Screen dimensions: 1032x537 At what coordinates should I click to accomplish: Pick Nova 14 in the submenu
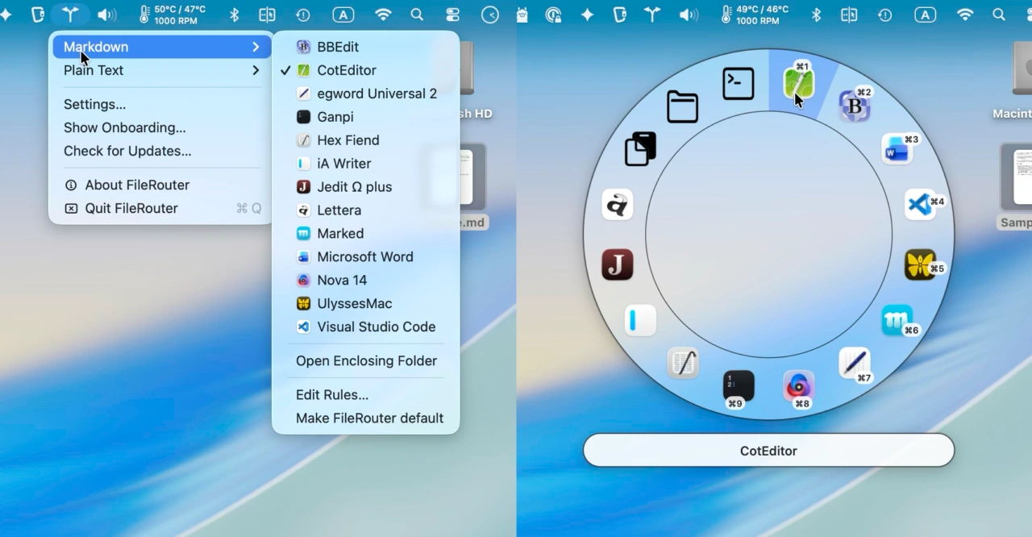coord(366,281)
